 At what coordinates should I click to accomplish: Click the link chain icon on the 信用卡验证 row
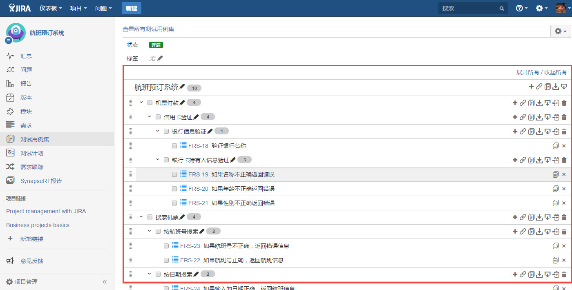pos(523,117)
